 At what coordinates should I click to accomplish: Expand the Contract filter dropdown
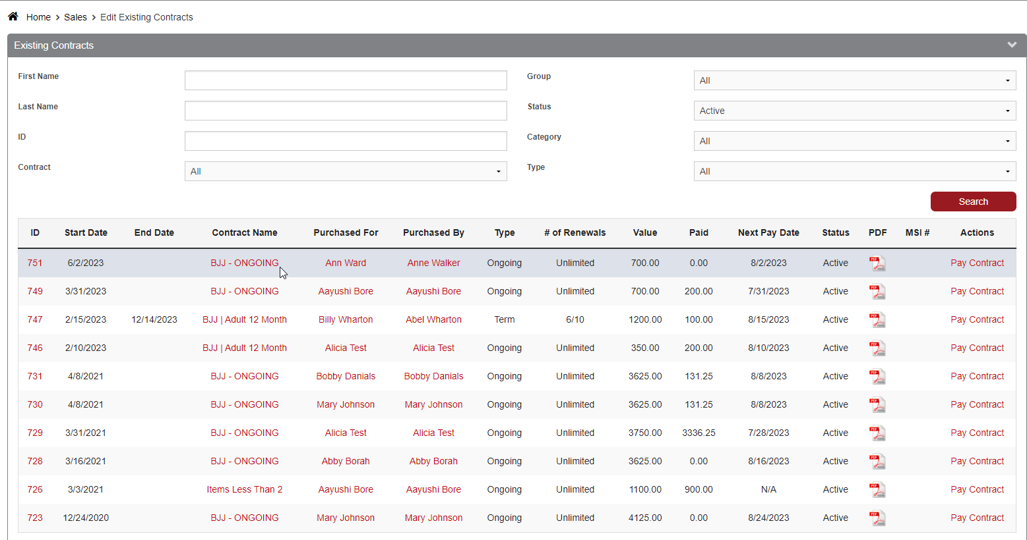[x=346, y=171]
